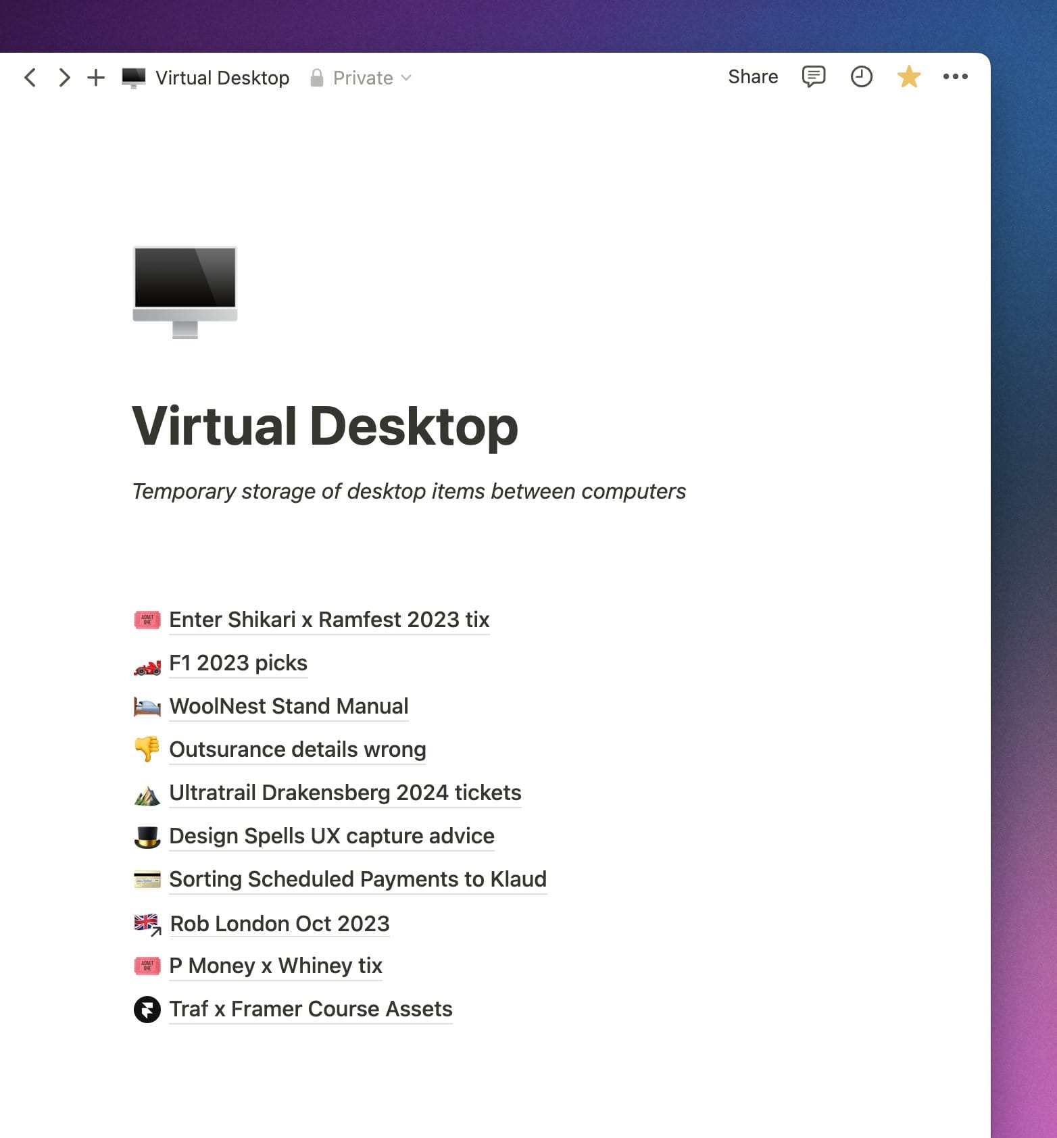
Task: Click the ticket icon beside Enter Shikari
Action: (x=147, y=620)
